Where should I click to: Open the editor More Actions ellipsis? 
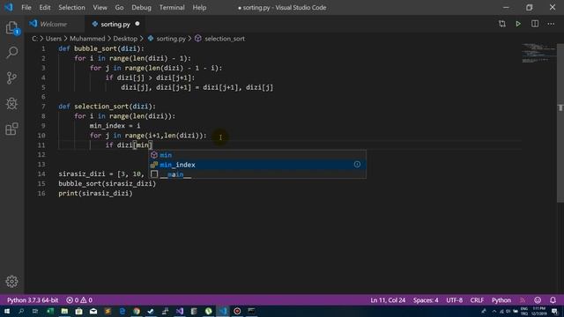[x=551, y=24]
